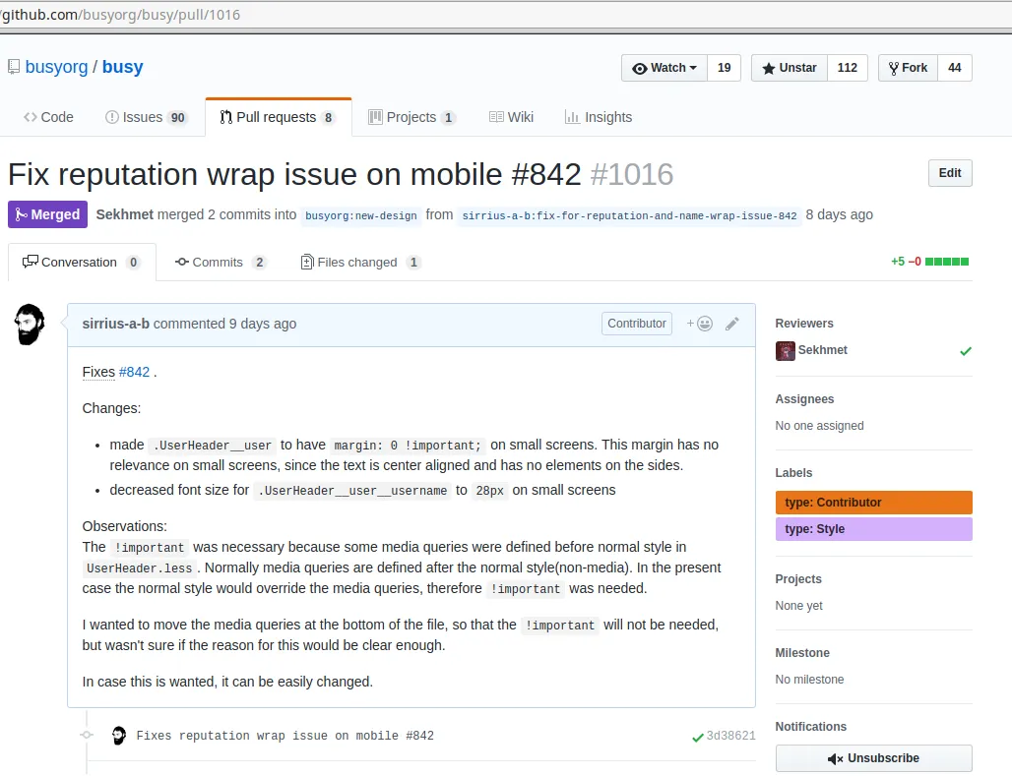Viewport: 1012px width, 776px height.
Task: Edit comment using the pencil icon
Action: tap(731, 324)
